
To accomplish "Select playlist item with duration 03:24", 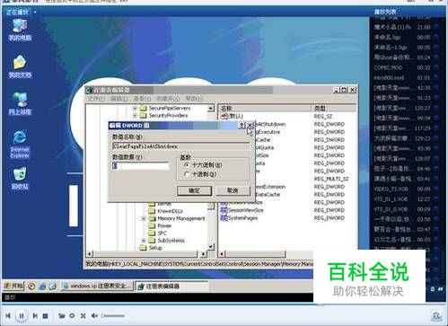I will [402, 57].
